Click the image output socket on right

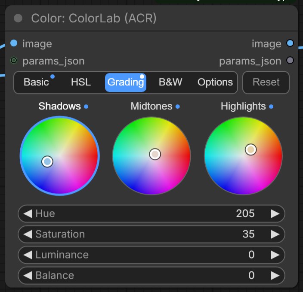tap(290, 43)
